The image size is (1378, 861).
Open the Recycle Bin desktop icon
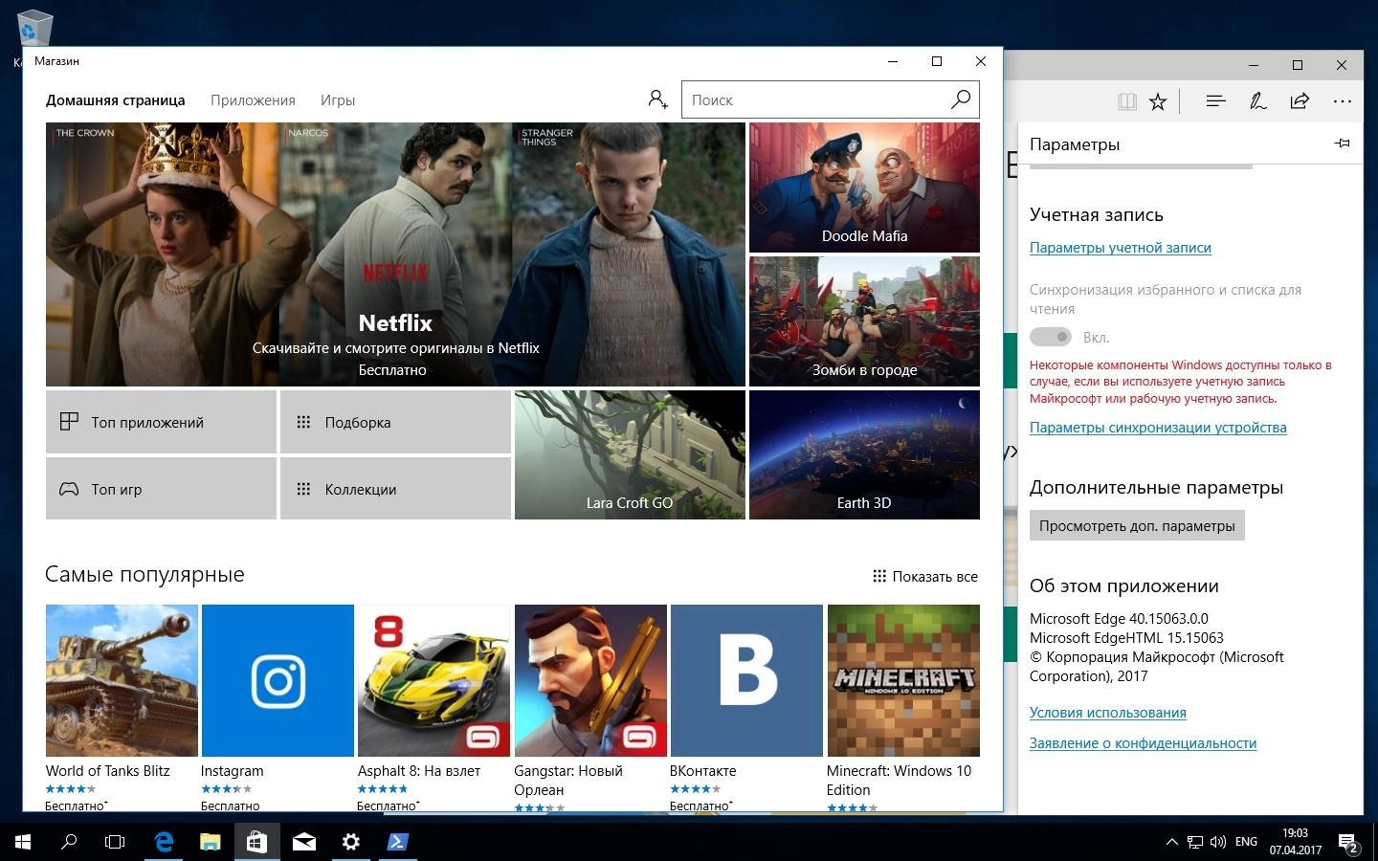(35, 31)
